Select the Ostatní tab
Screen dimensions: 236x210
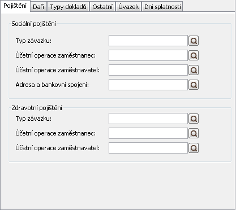point(102,7)
